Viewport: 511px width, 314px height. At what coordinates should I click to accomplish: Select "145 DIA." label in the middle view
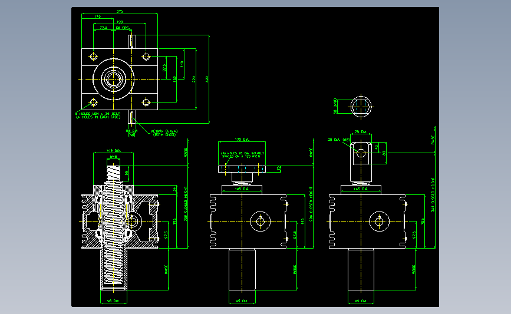pyautogui.click(x=242, y=189)
